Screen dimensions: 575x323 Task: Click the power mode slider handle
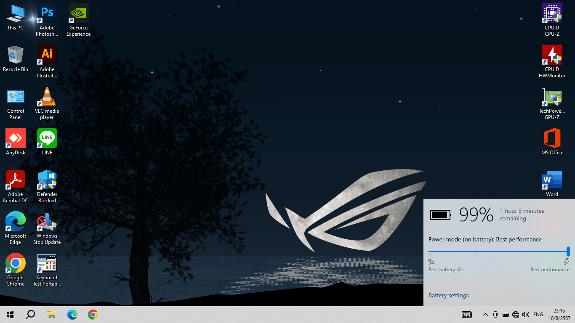(x=568, y=252)
